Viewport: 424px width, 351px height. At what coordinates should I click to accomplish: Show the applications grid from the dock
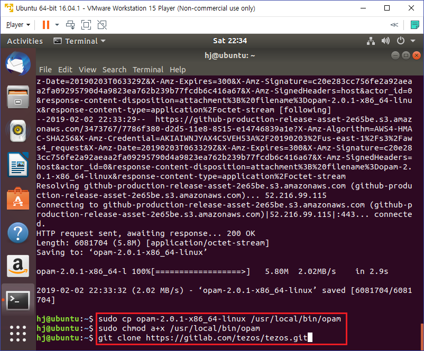click(x=18, y=334)
